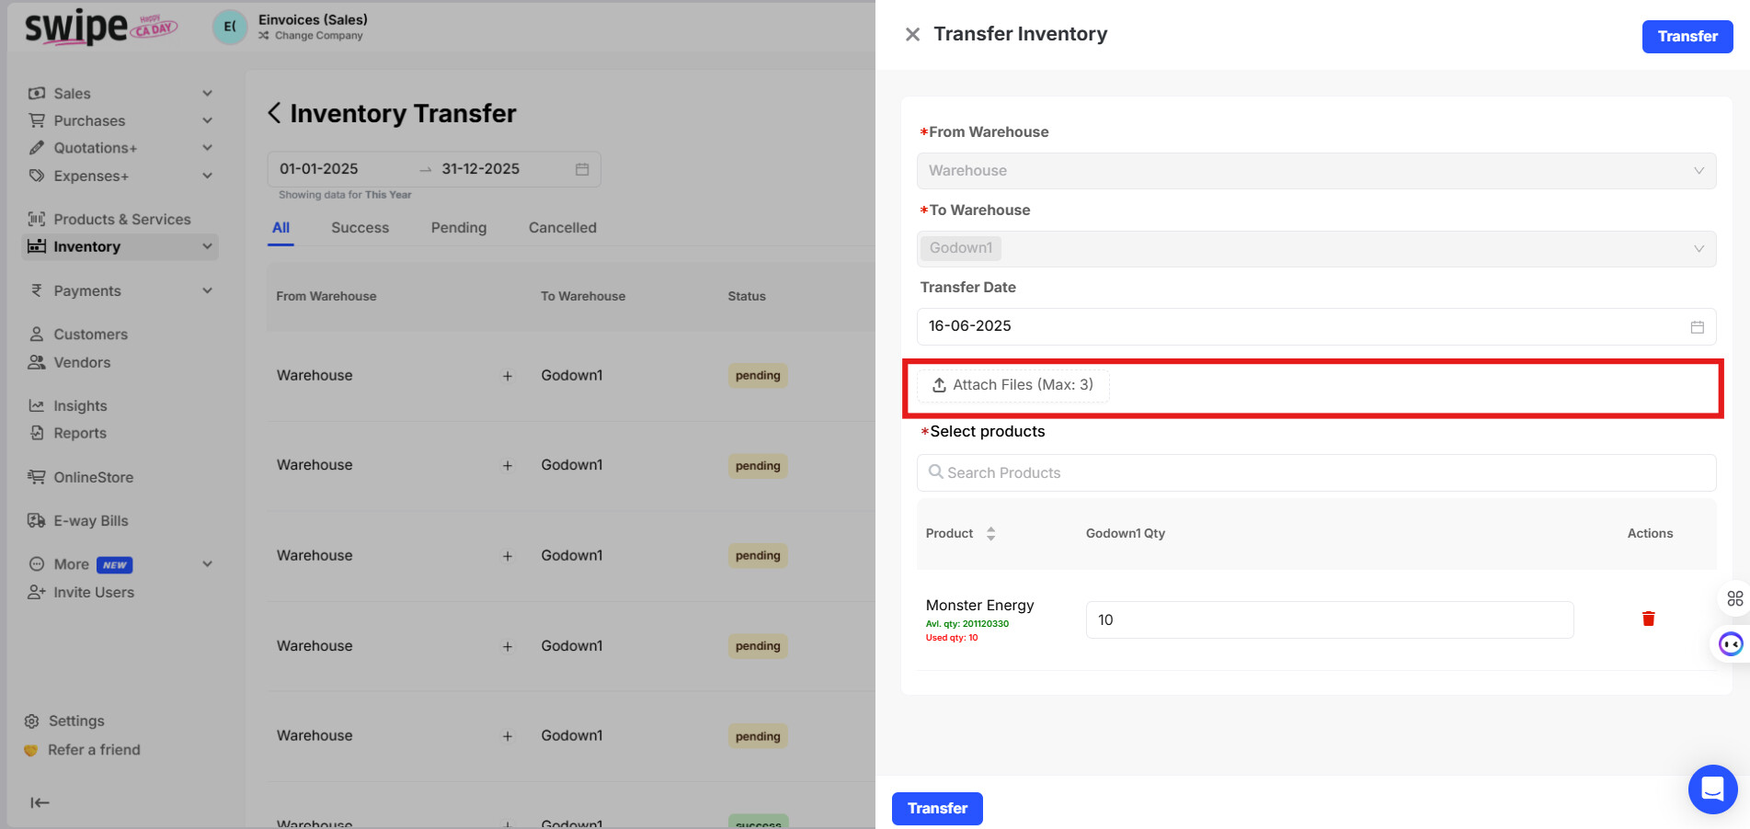Click the first pending status badge
This screenshot has width=1750, height=829.
[x=758, y=375]
